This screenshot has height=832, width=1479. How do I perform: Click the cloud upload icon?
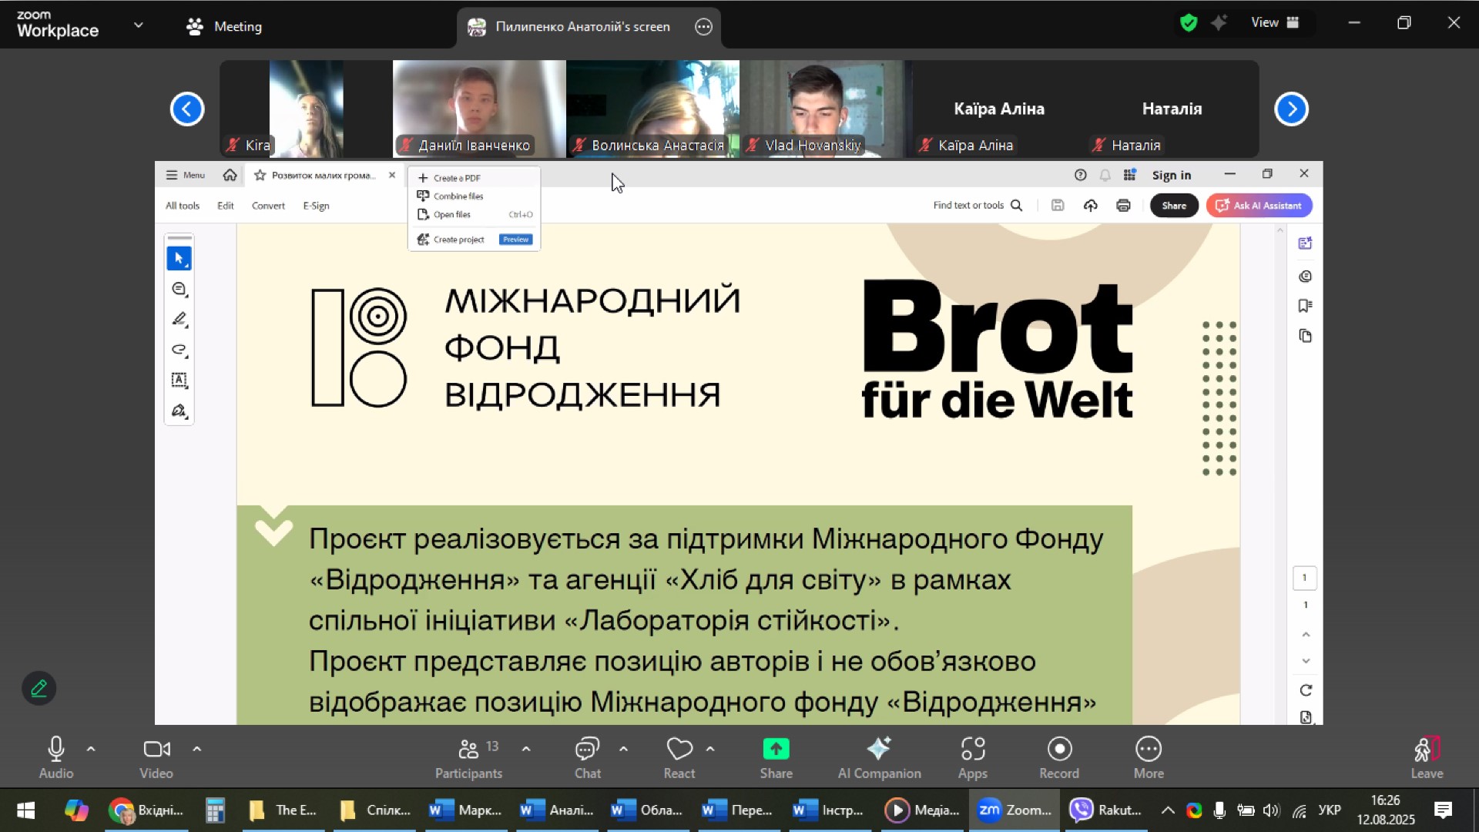click(1091, 205)
